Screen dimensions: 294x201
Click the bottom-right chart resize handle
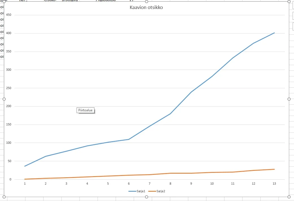pos(289,197)
